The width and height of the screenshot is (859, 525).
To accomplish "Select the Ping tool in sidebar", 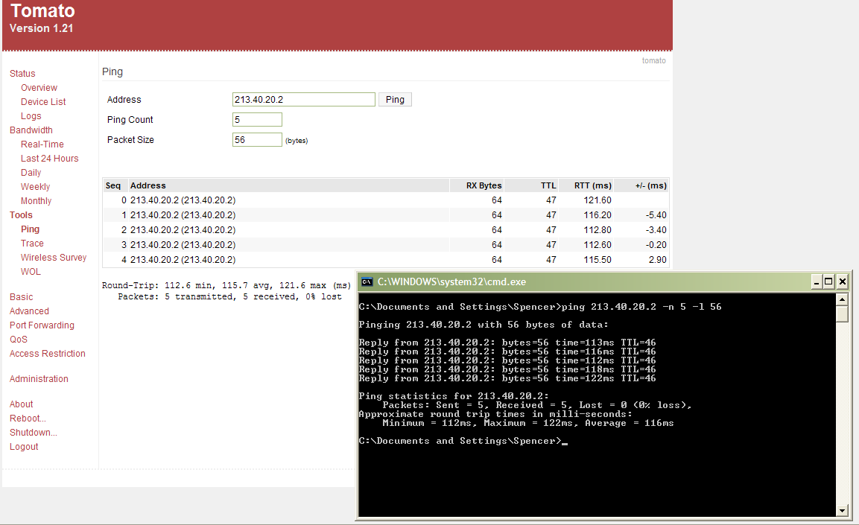I will click(30, 229).
